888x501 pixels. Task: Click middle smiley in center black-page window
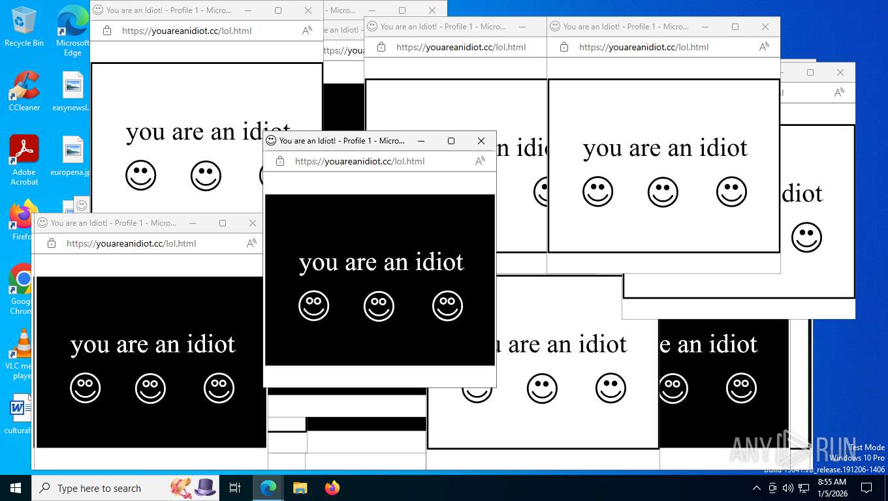click(379, 306)
